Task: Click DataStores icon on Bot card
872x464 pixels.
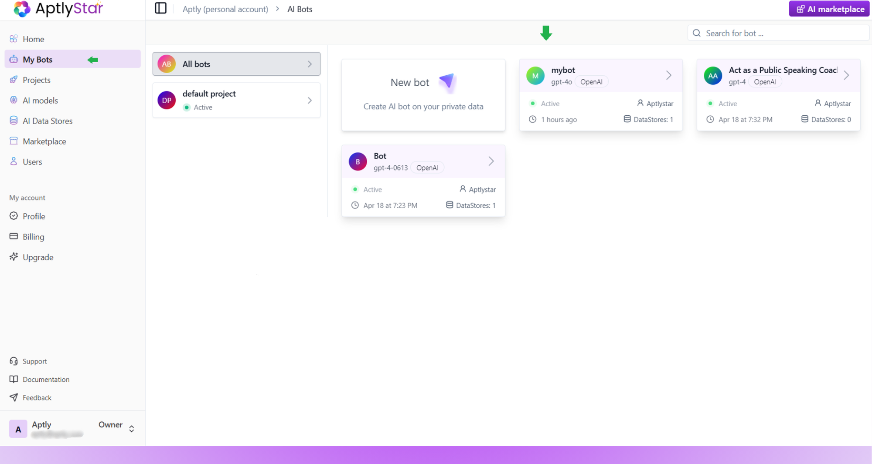Action: [x=450, y=205]
